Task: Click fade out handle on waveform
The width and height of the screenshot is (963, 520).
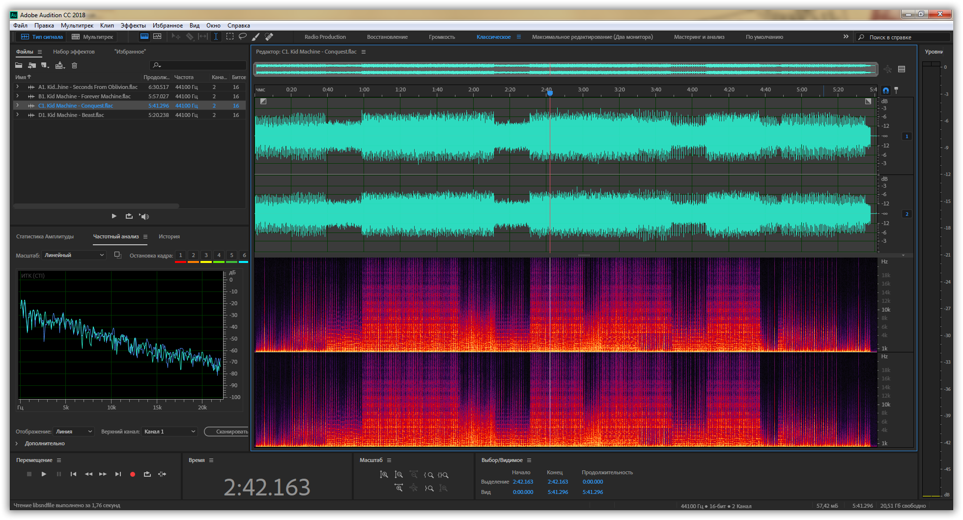Action: click(x=868, y=101)
